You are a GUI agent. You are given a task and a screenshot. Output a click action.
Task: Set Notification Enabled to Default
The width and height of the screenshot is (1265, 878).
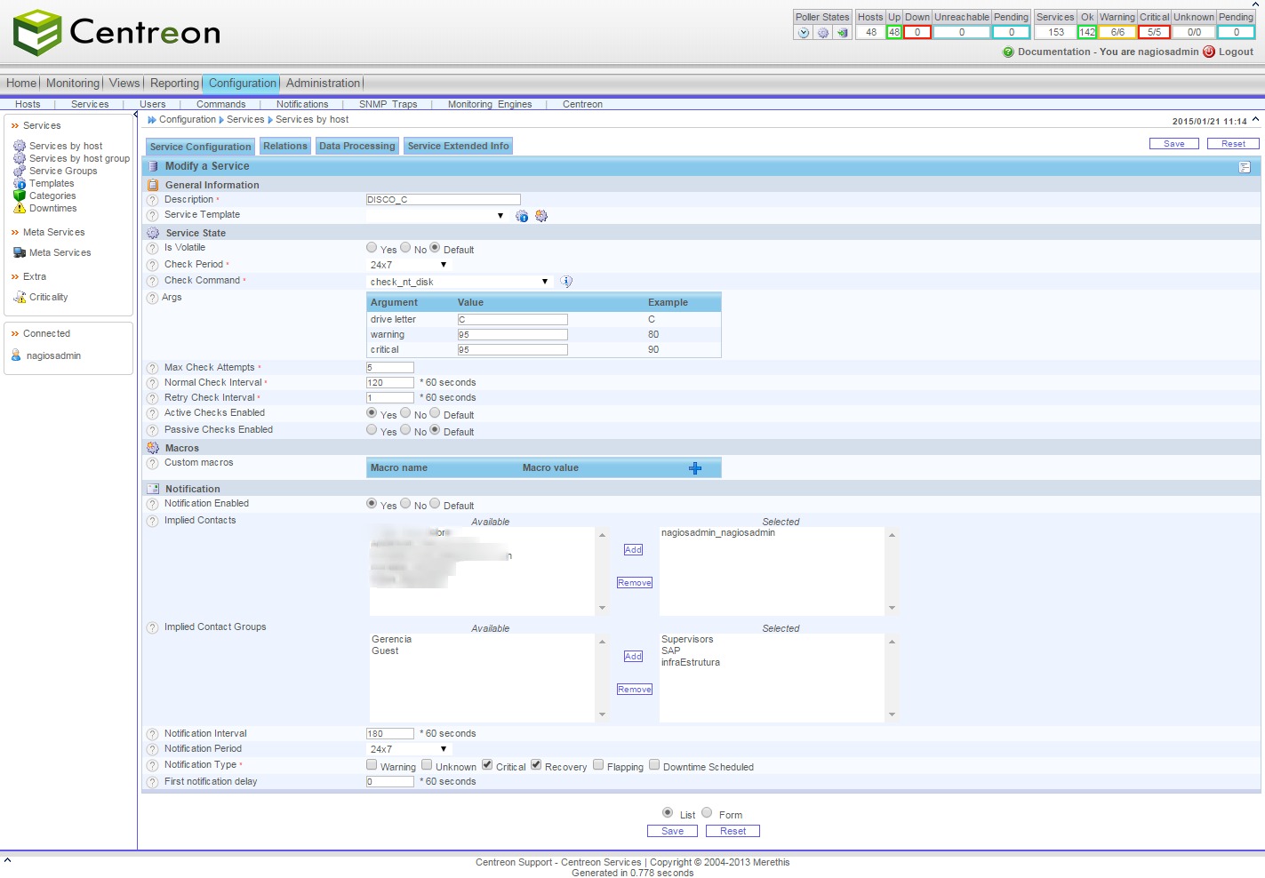(x=435, y=504)
